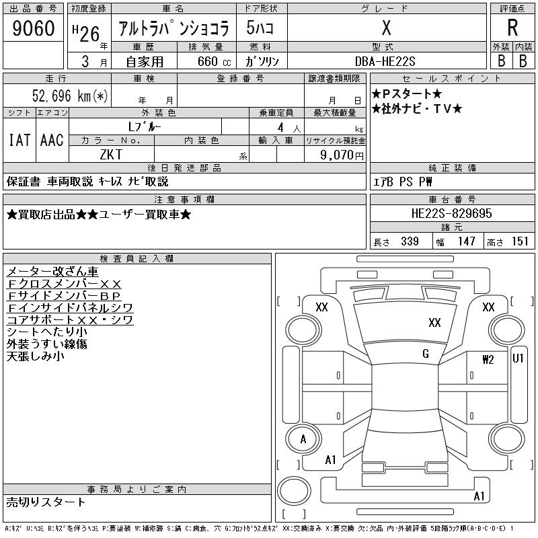Select the vehicle history 自家用
Image resolution: width=538 pixels, height=538 pixels.
click(x=145, y=62)
